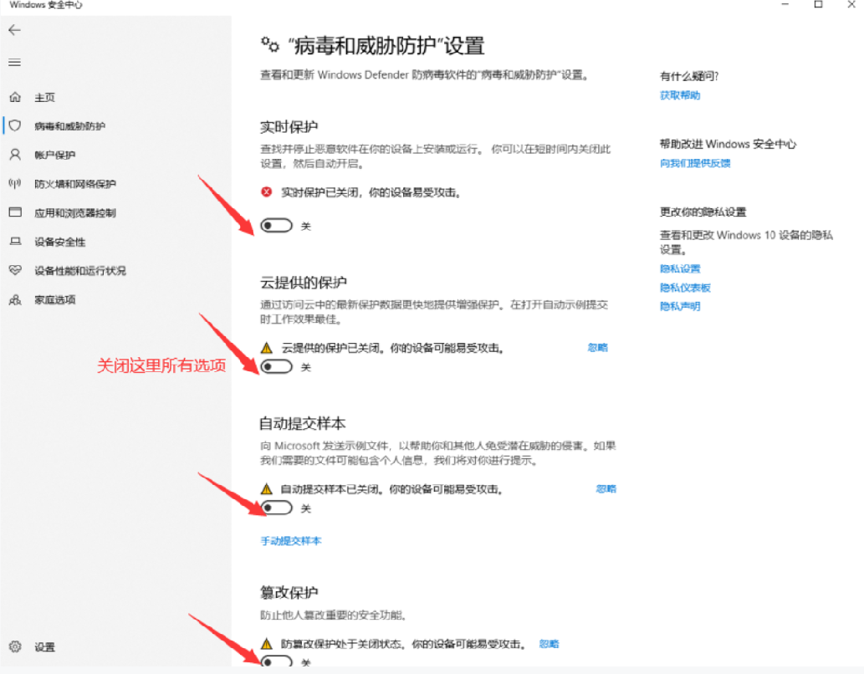Image resolution: width=864 pixels, height=674 pixels.
Task: Click the 有什么疑问? heading
Action: [689, 76]
